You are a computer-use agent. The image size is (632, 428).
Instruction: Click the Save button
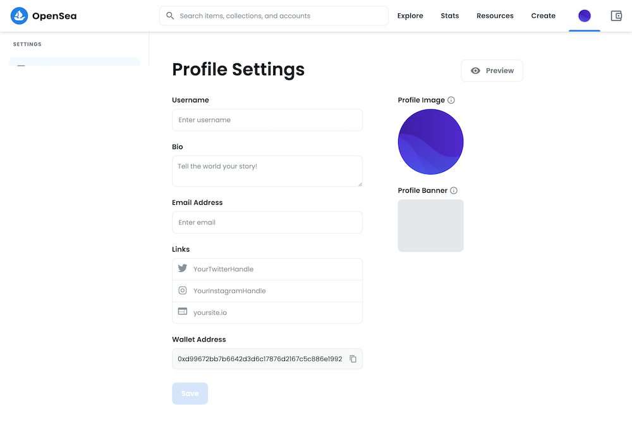click(190, 393)
